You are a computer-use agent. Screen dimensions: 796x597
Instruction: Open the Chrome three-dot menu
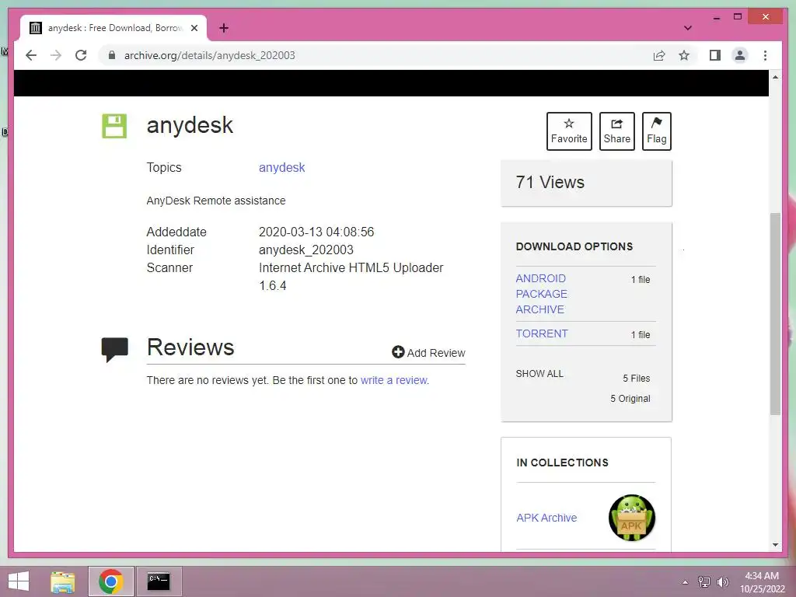[x=765, y=55]
